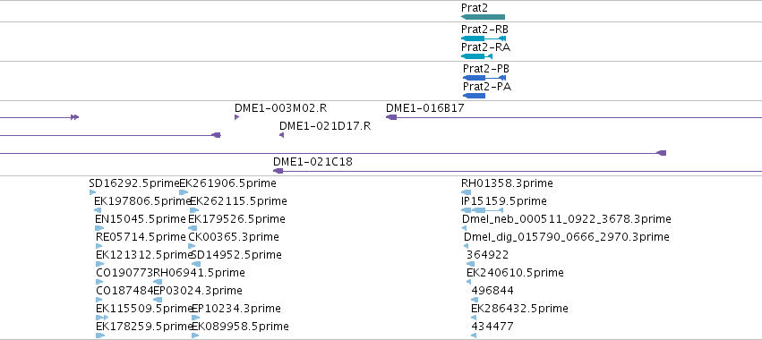Select the RH01358.3prime EST glyph
The height and width of the screenshot is (340, 762).
(x=466, y=192)
